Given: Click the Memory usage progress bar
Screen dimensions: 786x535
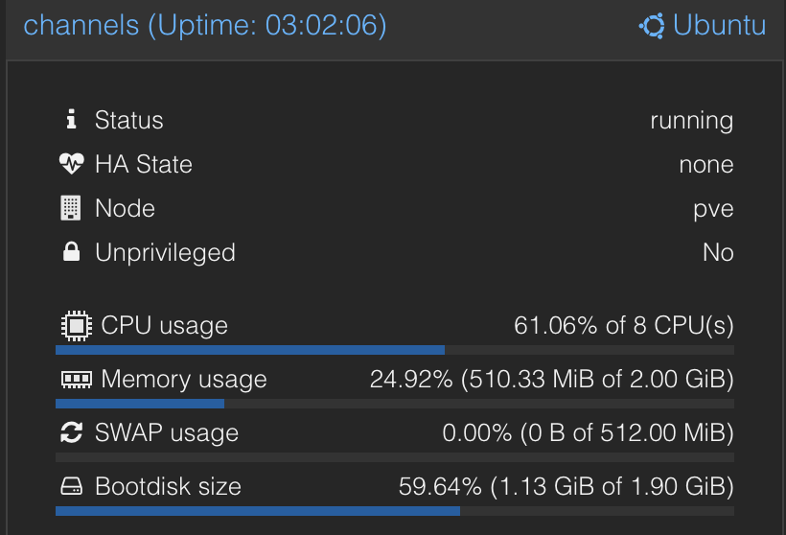Looking at the screenshot, I should (394, 405).
